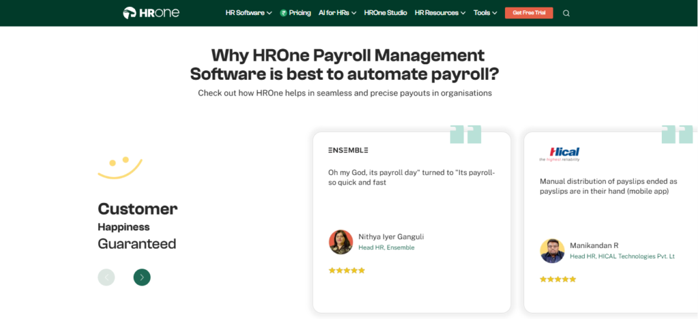The height and width of the screenshot is (319, 698).
Task: Click 'Head HR, HICAL Technologies Pvt. Lt' text
Action: (622, 256)
